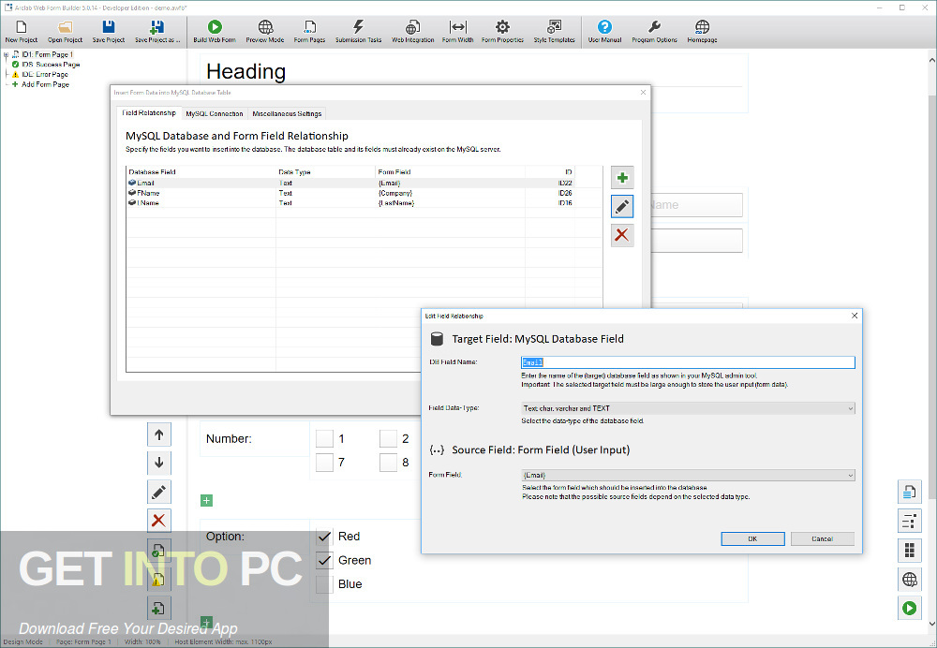937x648 pixels.
Task: Click vertical scrollbar up arrow
Action: click(931, 60)
